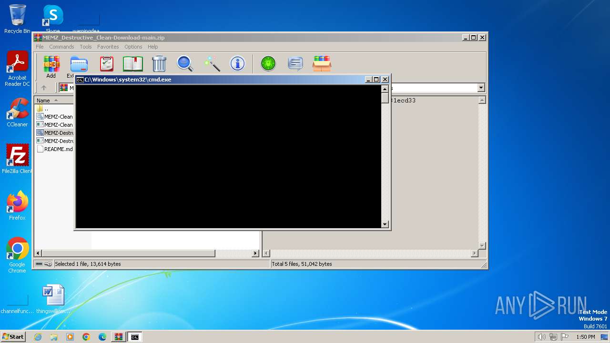The width and height of the screenshot is (610, 343).
Task: Expand the WinRAR address bar dropdown
Action: [481, 88]
